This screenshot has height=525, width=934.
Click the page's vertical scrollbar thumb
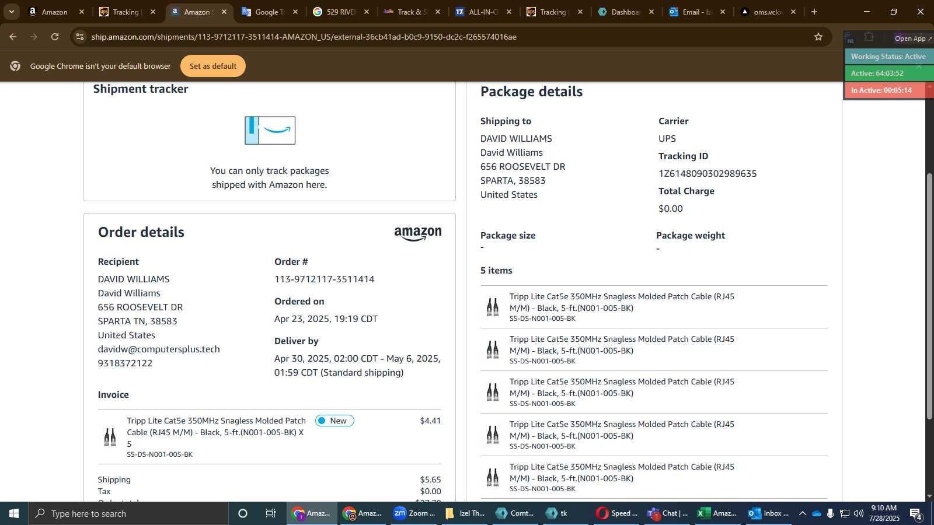tap(929, 296)
